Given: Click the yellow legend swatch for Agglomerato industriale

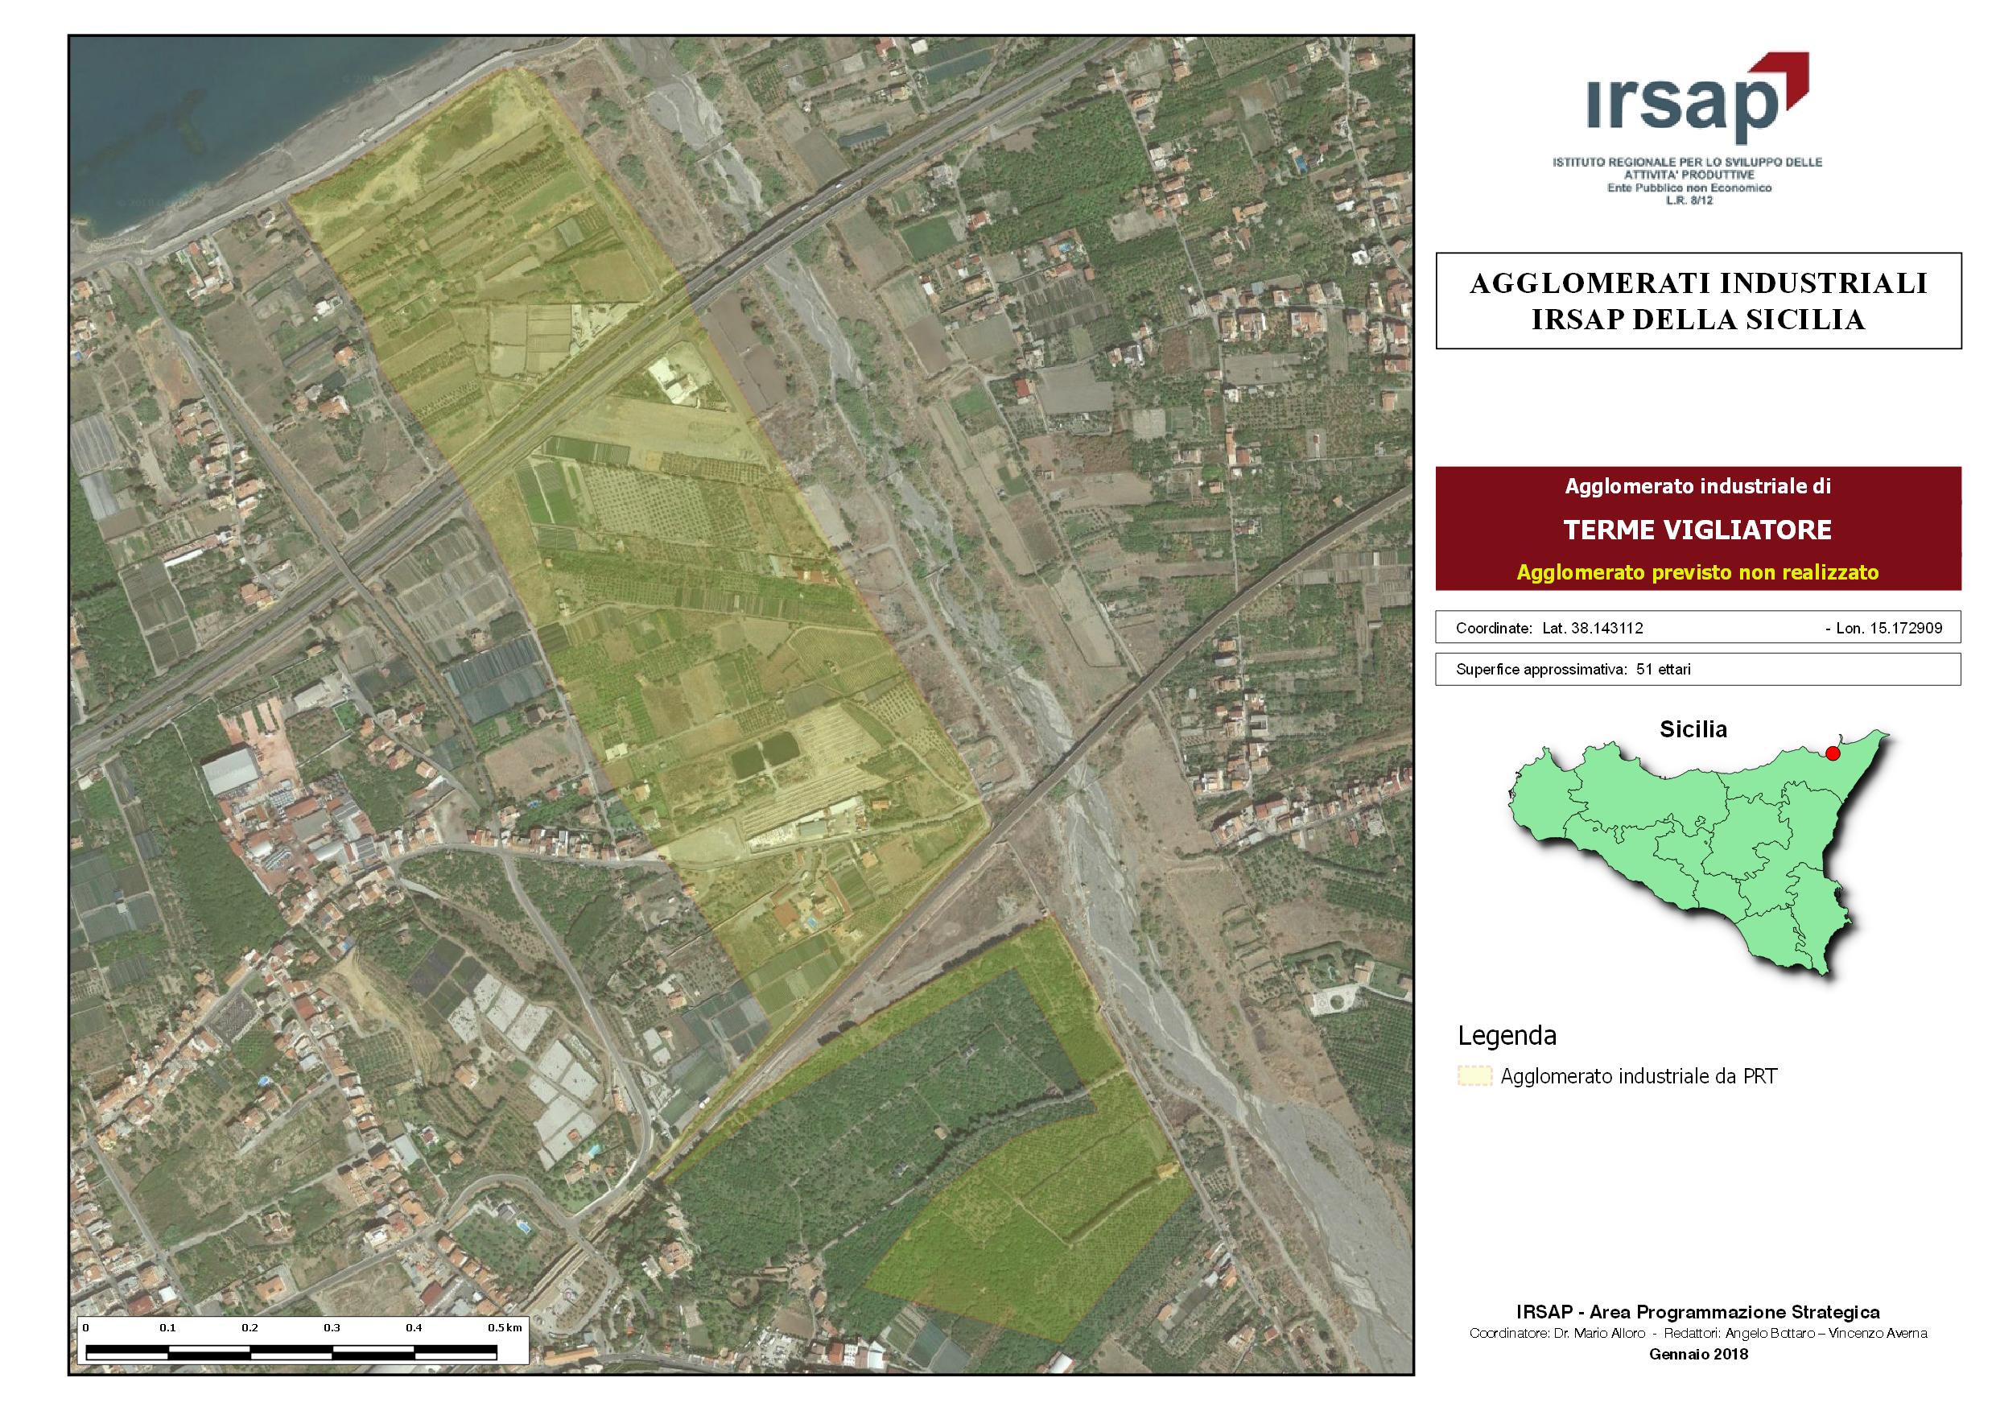Looking at the screenshot, I should pos(1474,1075).
